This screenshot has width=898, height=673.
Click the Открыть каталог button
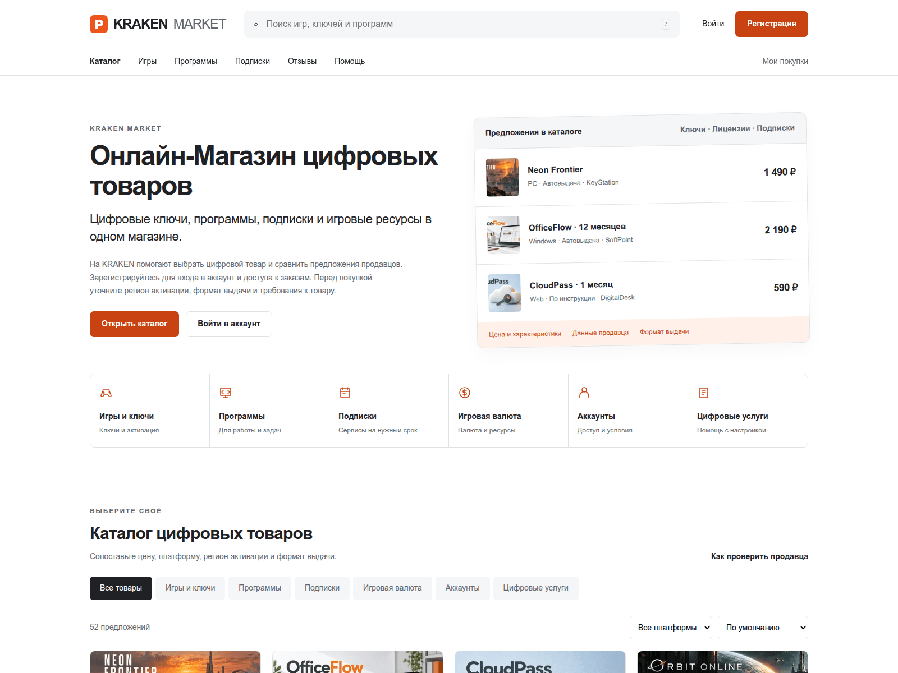coord(134,324)
